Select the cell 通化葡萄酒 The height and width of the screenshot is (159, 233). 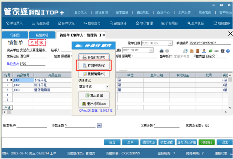point(53,90)
